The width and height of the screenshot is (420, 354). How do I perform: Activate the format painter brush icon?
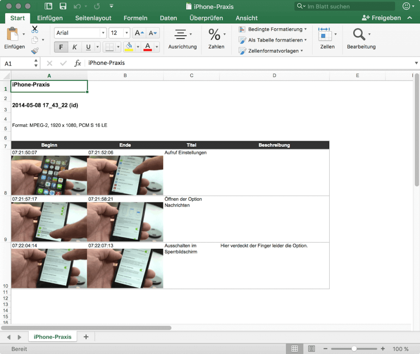pyautogui.click(x=35, y=50)
